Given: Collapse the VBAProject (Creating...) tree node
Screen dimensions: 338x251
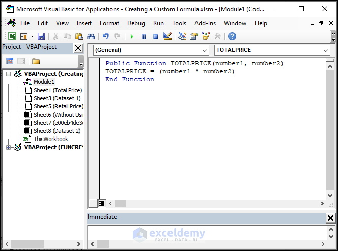Looking at the screenshot, I should tap(8, 74).
